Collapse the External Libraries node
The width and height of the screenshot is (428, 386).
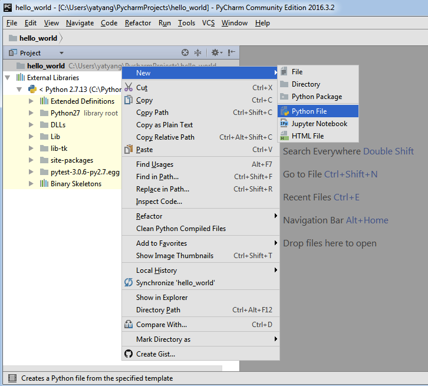pos(8,78)
